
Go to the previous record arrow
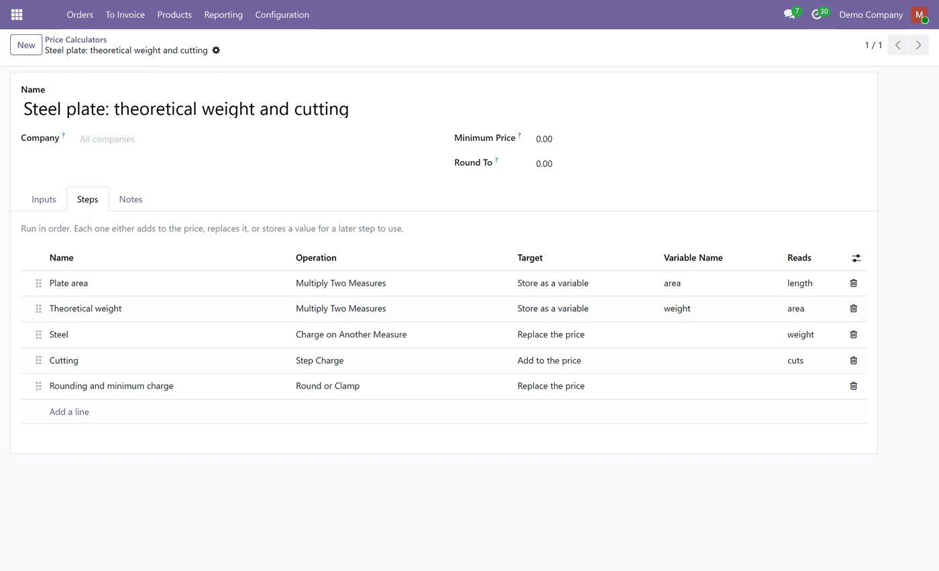897,45
